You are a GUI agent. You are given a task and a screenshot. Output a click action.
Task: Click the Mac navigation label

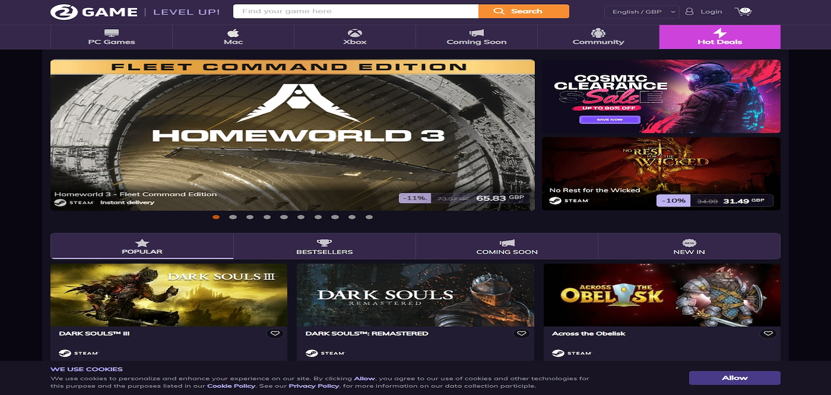[x=233, y=42]
